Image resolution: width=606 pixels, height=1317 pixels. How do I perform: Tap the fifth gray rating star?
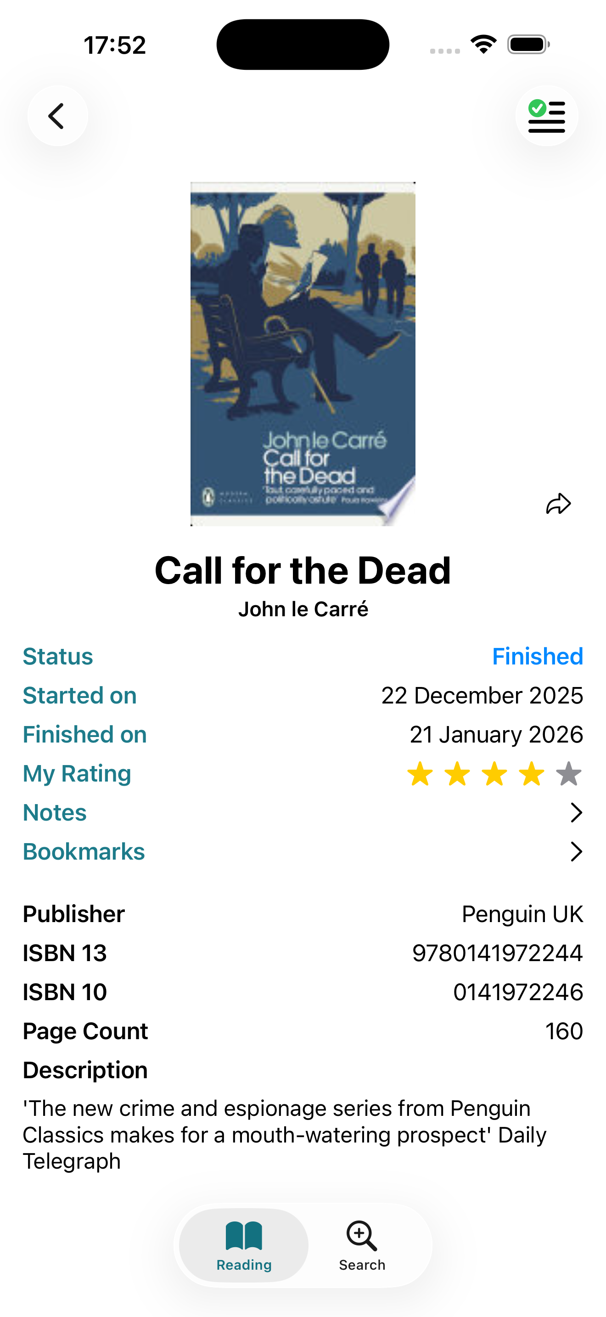[x=568, y=774]
